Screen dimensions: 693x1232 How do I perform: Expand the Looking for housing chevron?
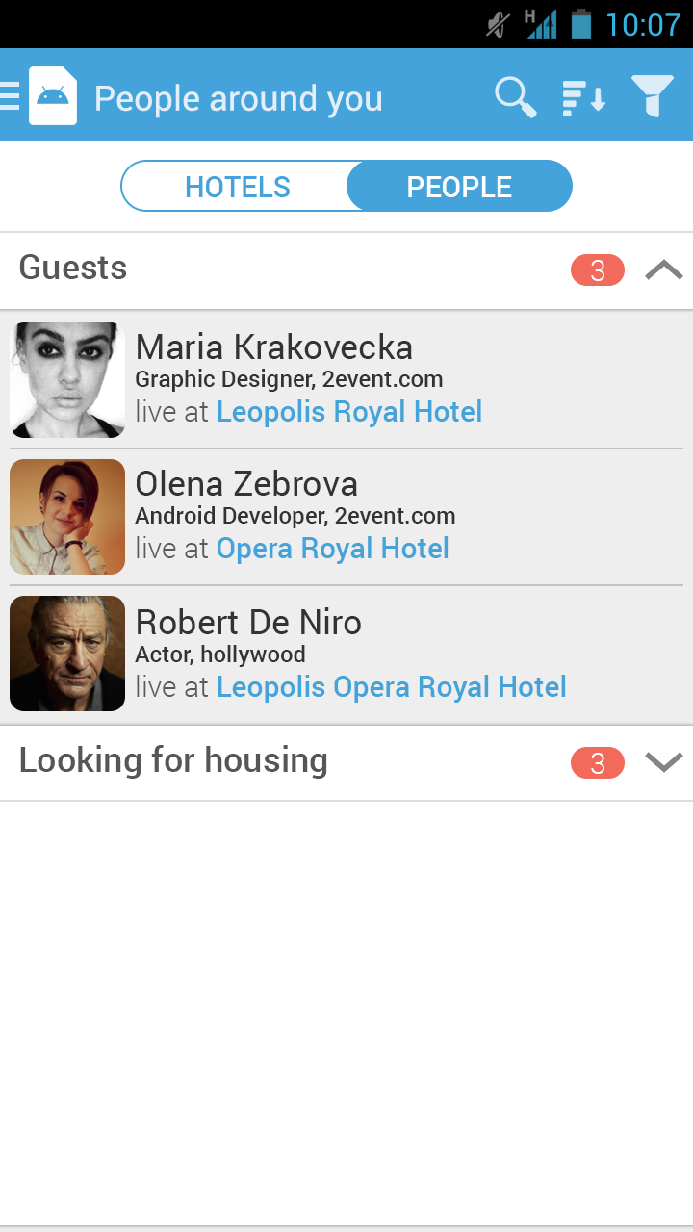(x=663, y=762)
